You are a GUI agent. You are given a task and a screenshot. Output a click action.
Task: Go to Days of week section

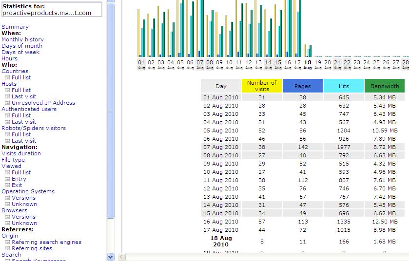(20, 52)
